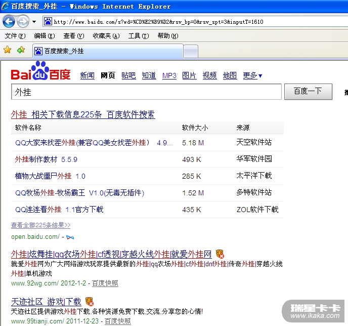Go to the 图片 search category
The height and width of the screenshot is (326, 348).
(x=189, y=75)
